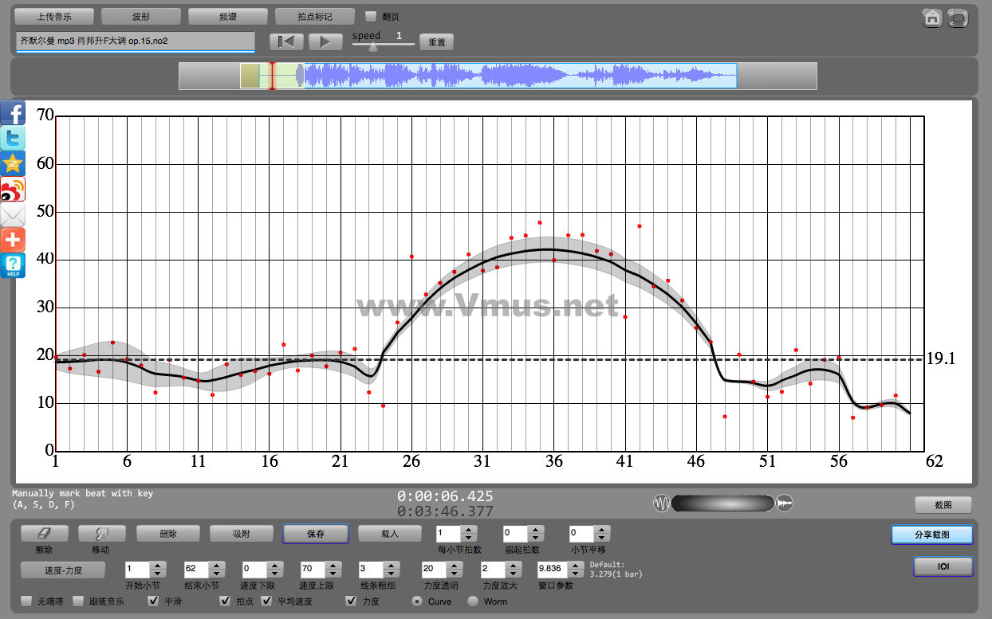Open the blue HELP question mark icon
992x619 pixels.
click(x=13, y=265)
